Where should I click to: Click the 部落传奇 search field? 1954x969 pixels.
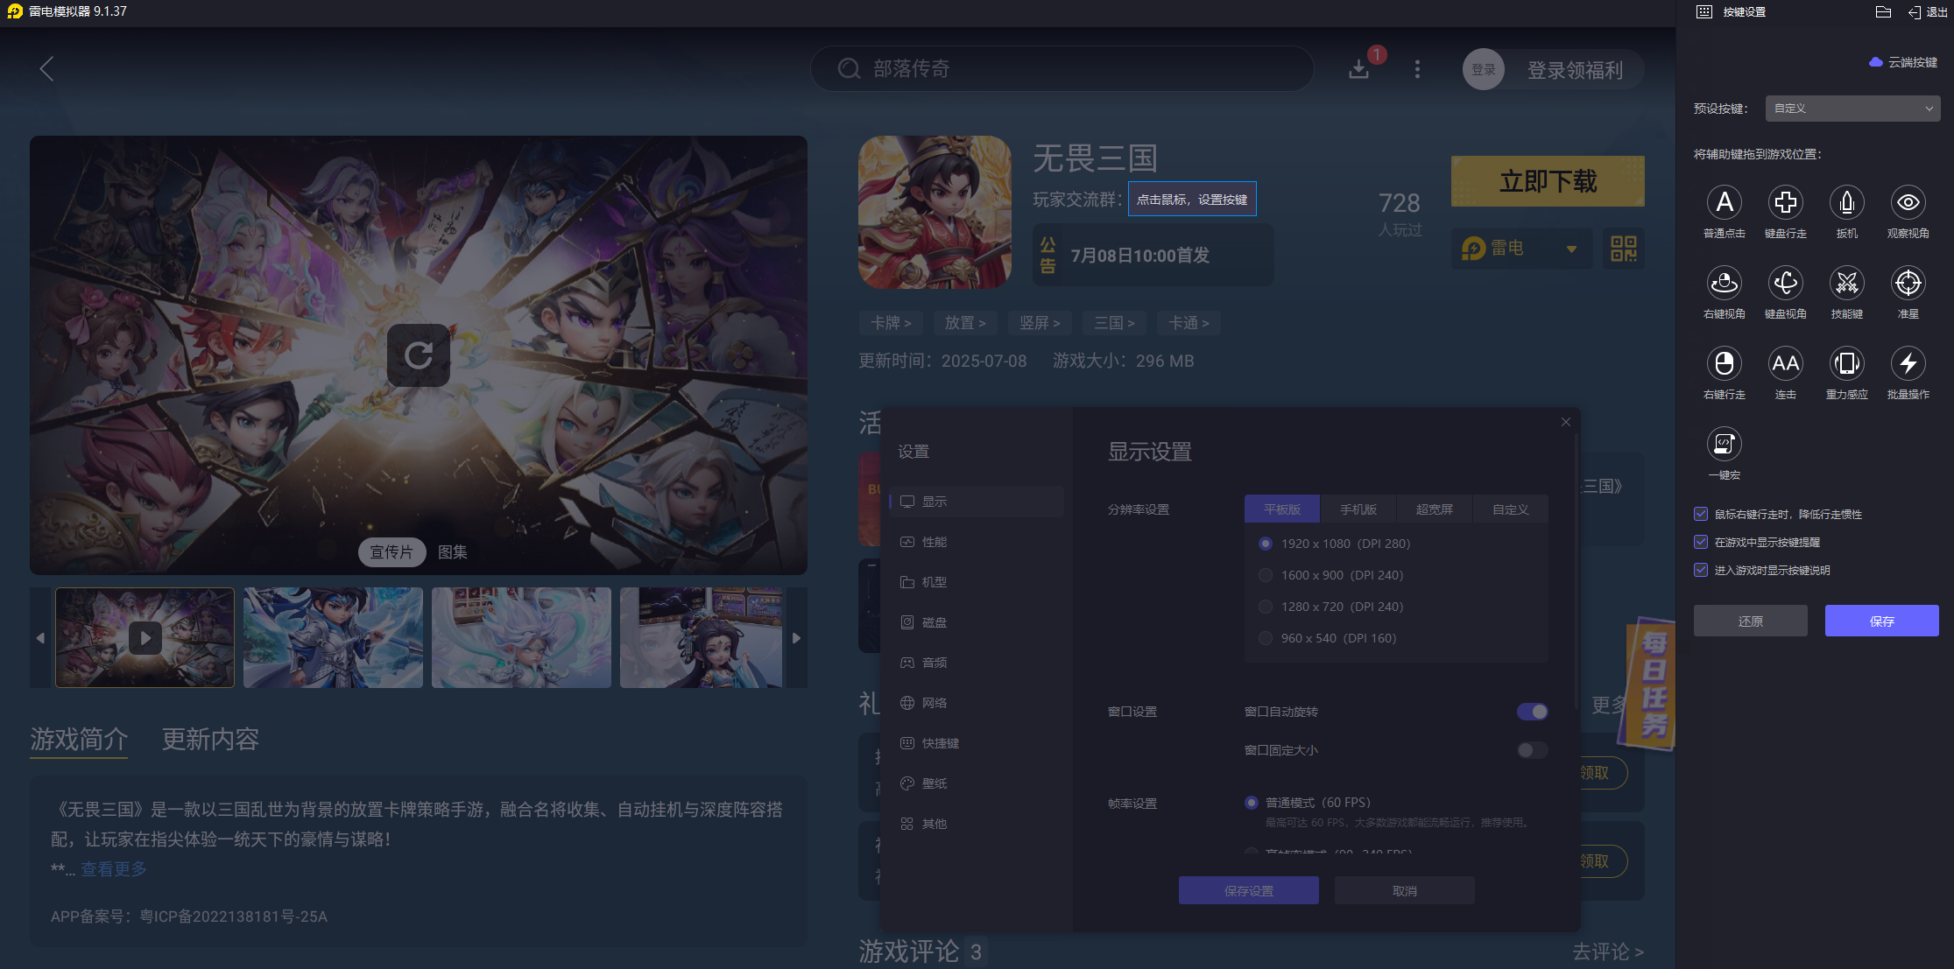tap(1062, 68)
